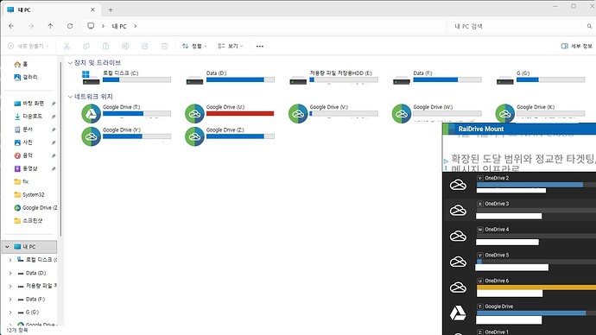Open Google Drive (Y:) network drive
The width and height of the screenshot is (596, 335).
pos(127,136)
